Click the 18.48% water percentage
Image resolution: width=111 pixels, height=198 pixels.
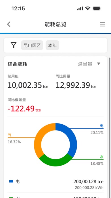(x=97, y=164)
